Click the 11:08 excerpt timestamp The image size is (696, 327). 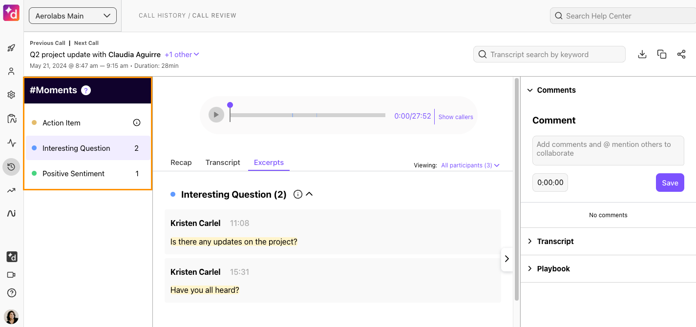[239, 223]
